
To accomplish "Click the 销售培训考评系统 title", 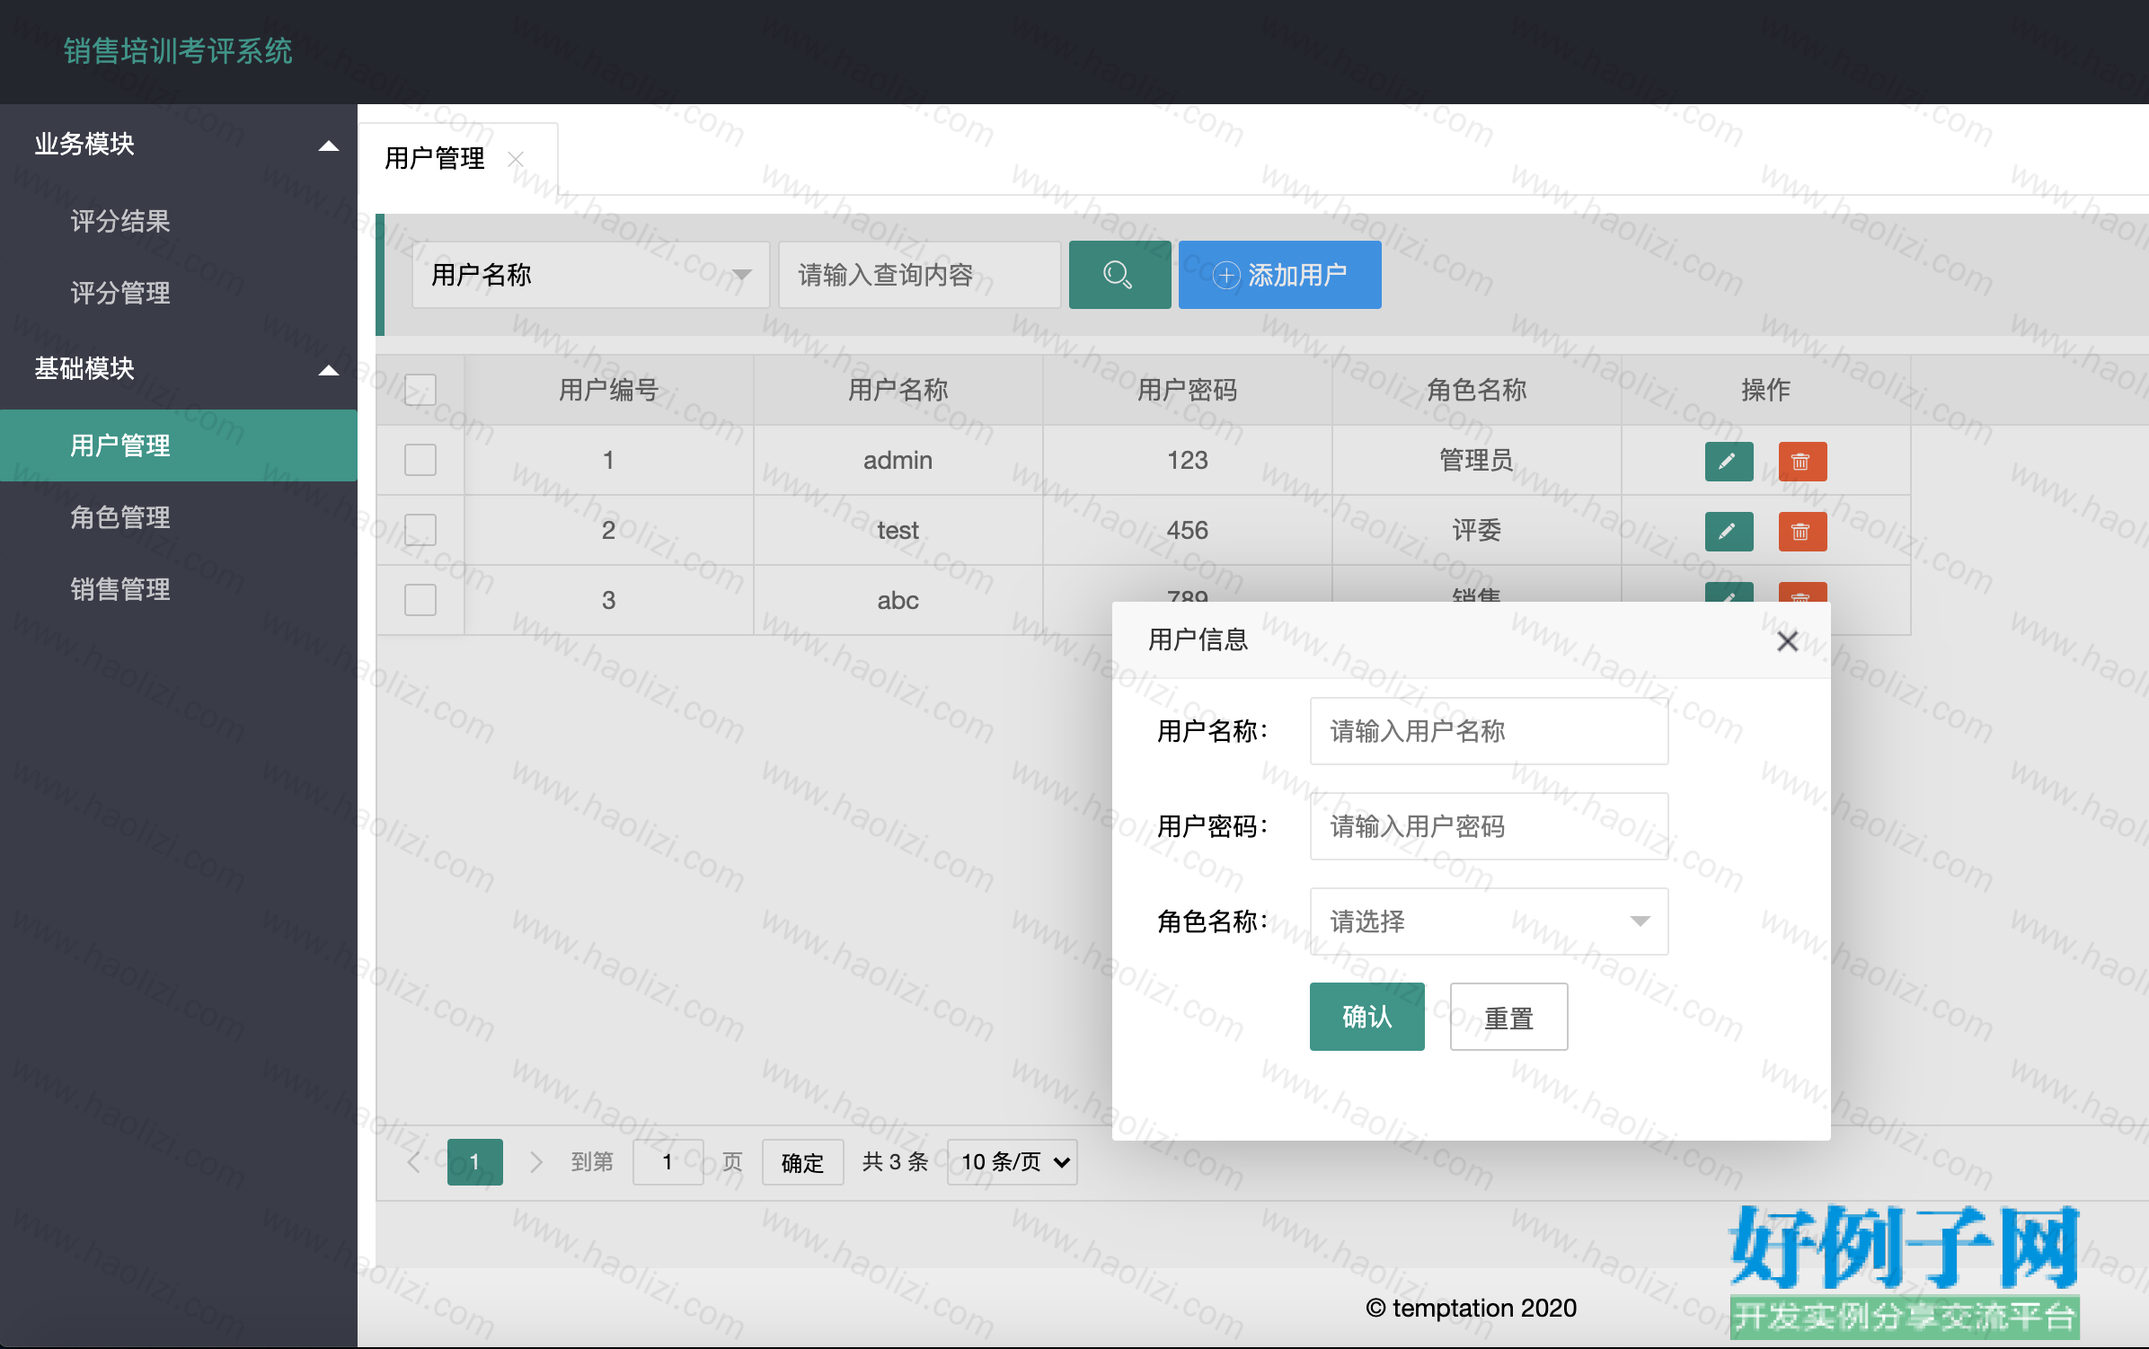I will [178, 51].
